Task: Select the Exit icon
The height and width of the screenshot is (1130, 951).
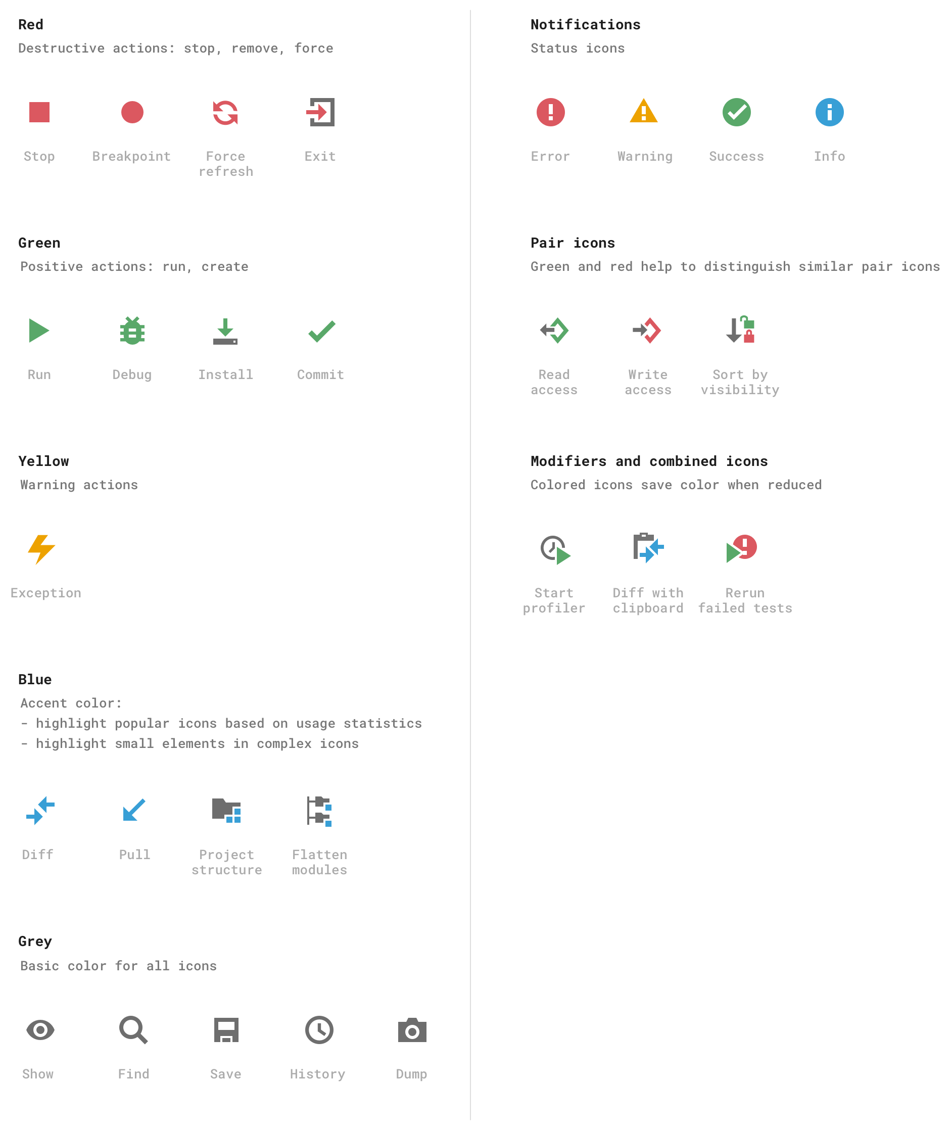Action: tap(320, 113)
